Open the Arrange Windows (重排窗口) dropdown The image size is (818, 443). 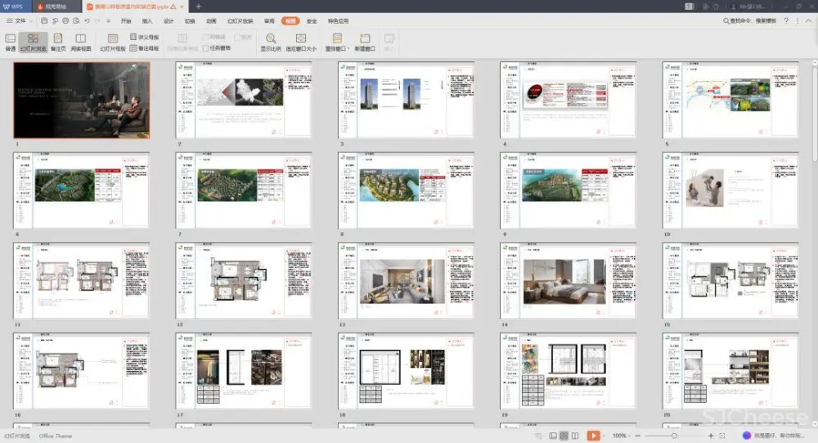tap(334, 42)
